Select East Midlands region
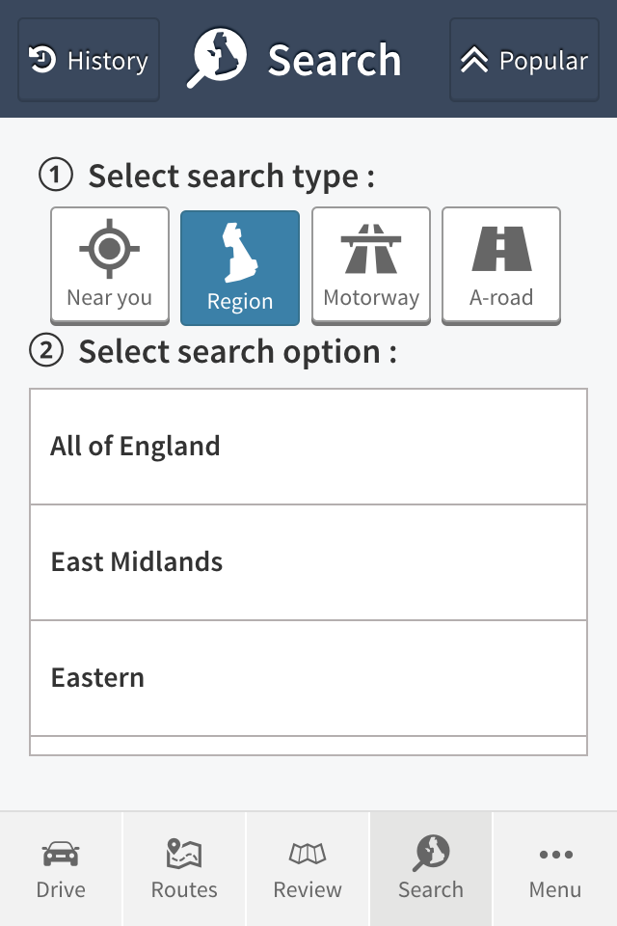This screenshot has height=926, width=617. [x=308, y=562]
